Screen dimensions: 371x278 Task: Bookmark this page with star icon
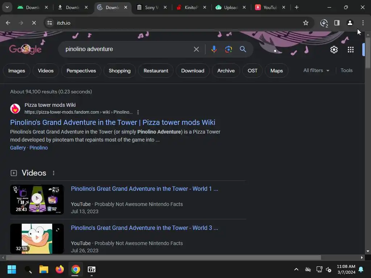306,23
